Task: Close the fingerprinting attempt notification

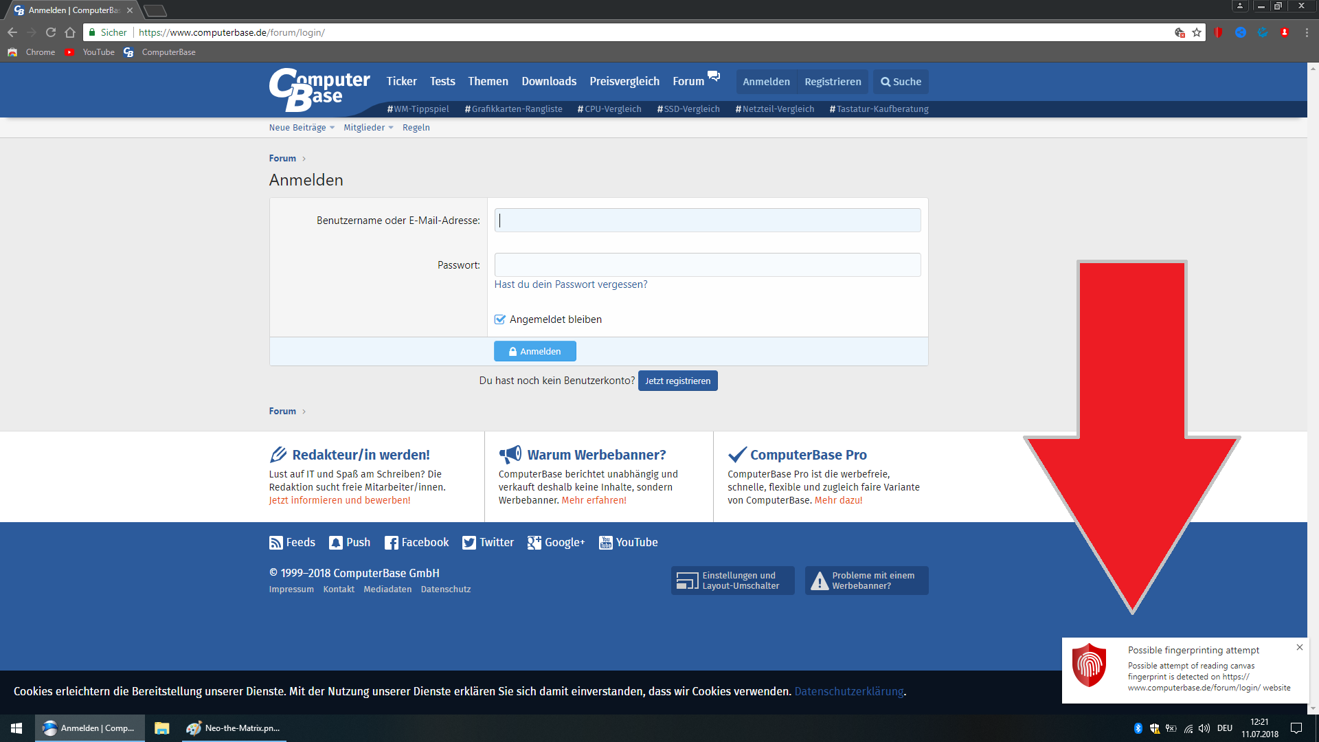Action: [x=1299, y=647]
